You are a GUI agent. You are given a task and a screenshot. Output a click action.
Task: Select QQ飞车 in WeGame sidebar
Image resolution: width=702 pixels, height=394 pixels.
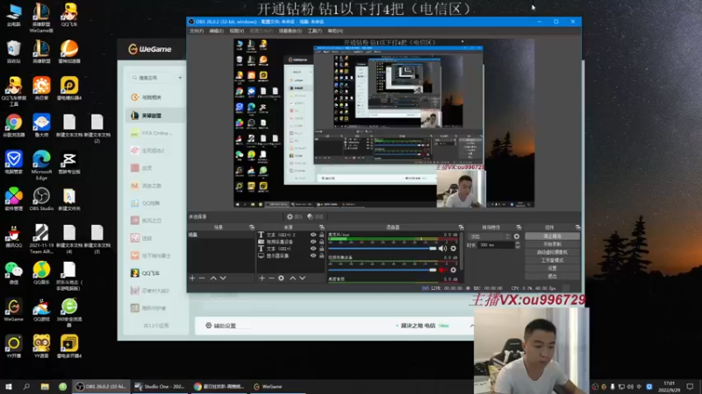(x=155, y=273)
